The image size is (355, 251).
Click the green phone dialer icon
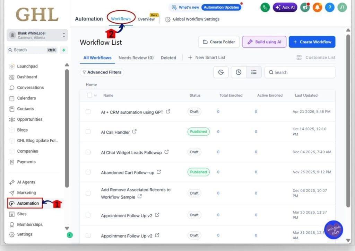pyautogui.click(x=265, y=7)
